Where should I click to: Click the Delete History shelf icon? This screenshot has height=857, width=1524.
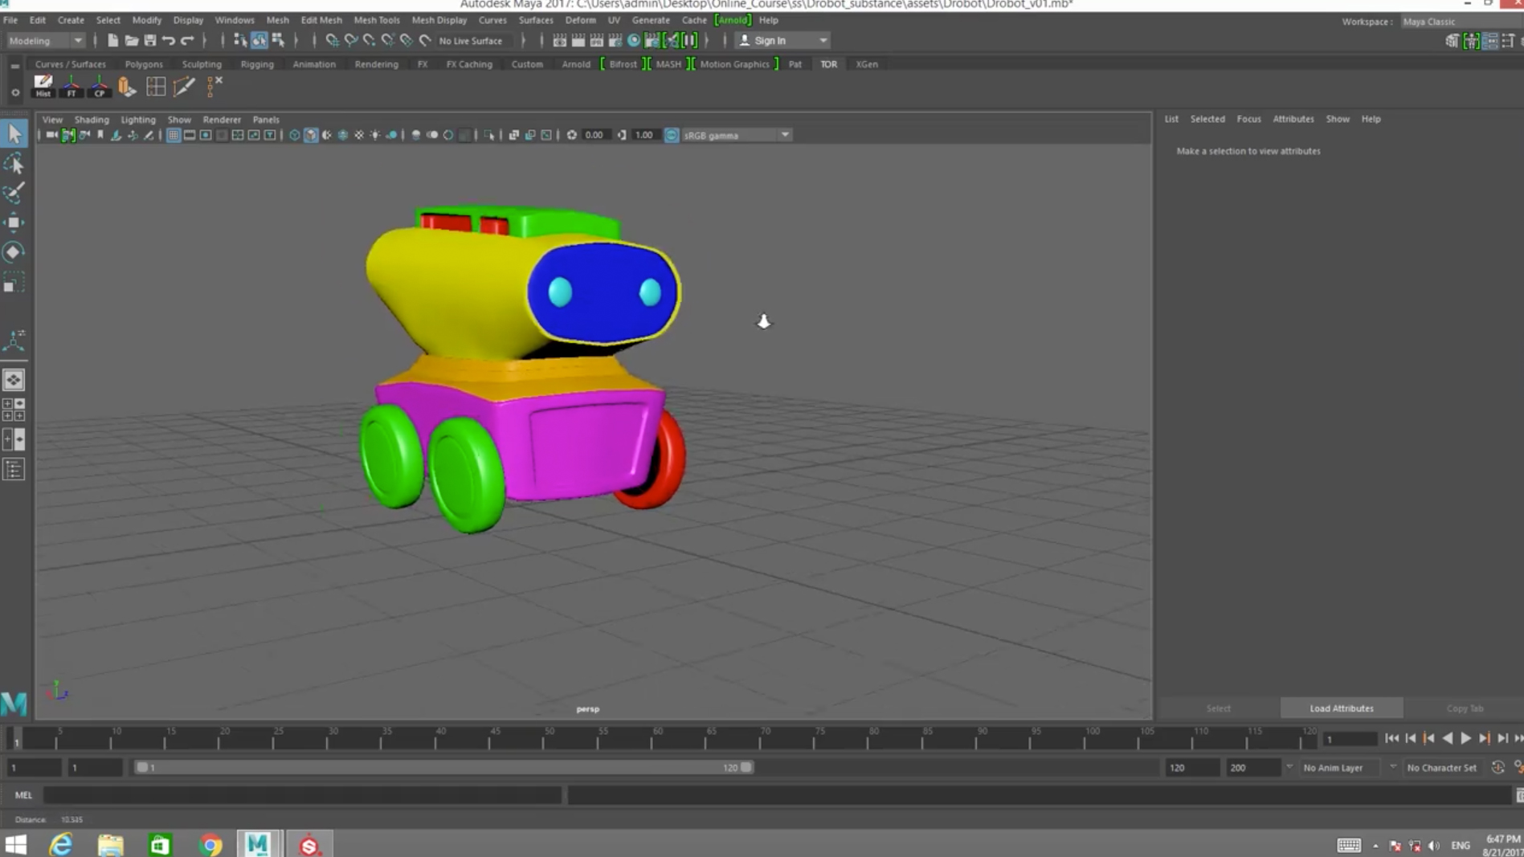(x=43, y=86)
